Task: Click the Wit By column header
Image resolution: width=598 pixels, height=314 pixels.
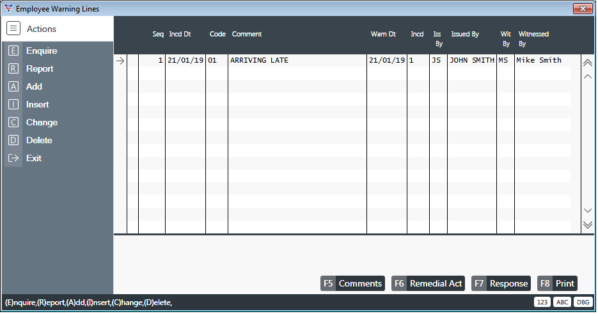Action: point(506,39)
